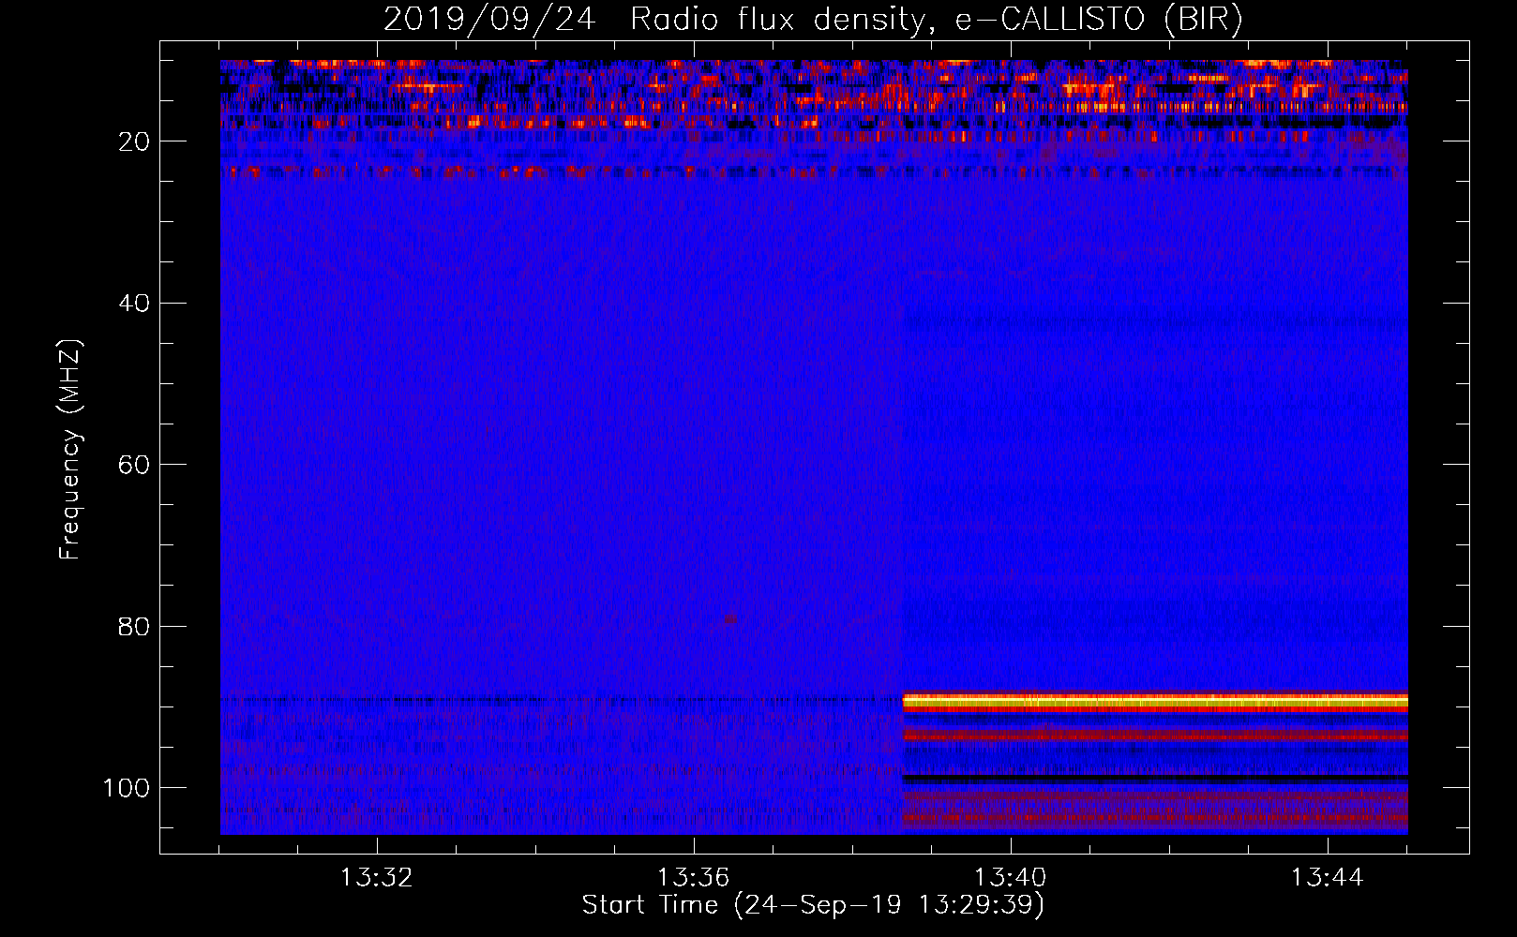Screen dimensions: 1517x937
Task: Click the 40 MHz frequency tick label
Action: coord(135,304)
